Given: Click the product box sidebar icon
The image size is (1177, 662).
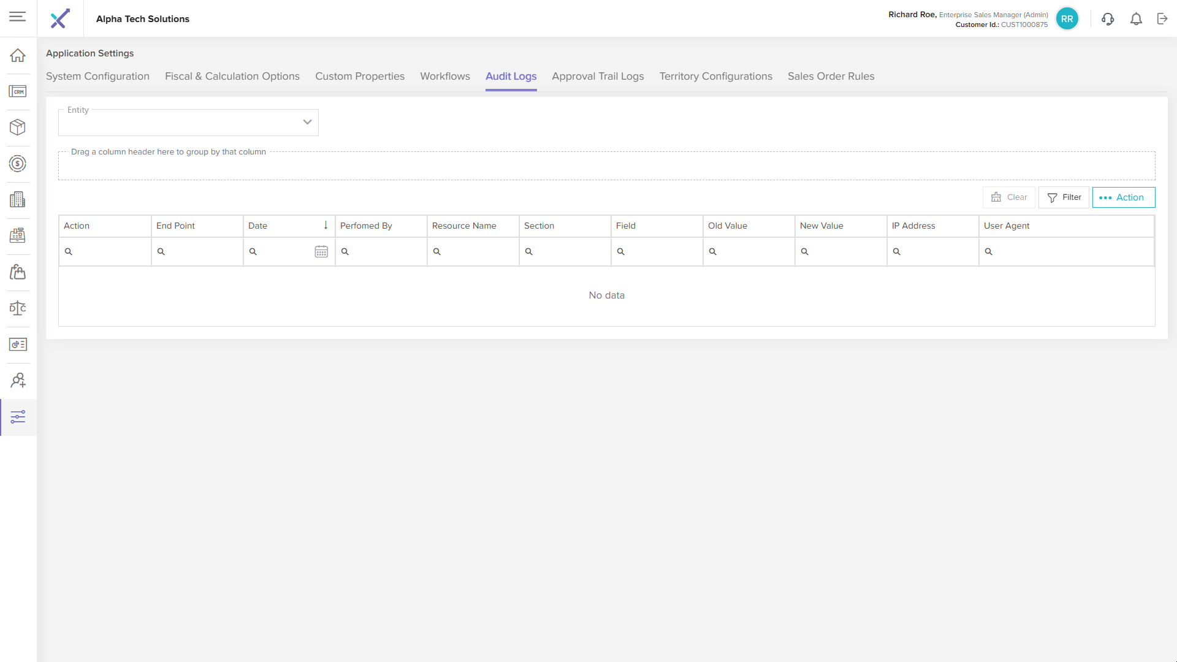Looking at the screenshot, I should click(x=18, y=127).
